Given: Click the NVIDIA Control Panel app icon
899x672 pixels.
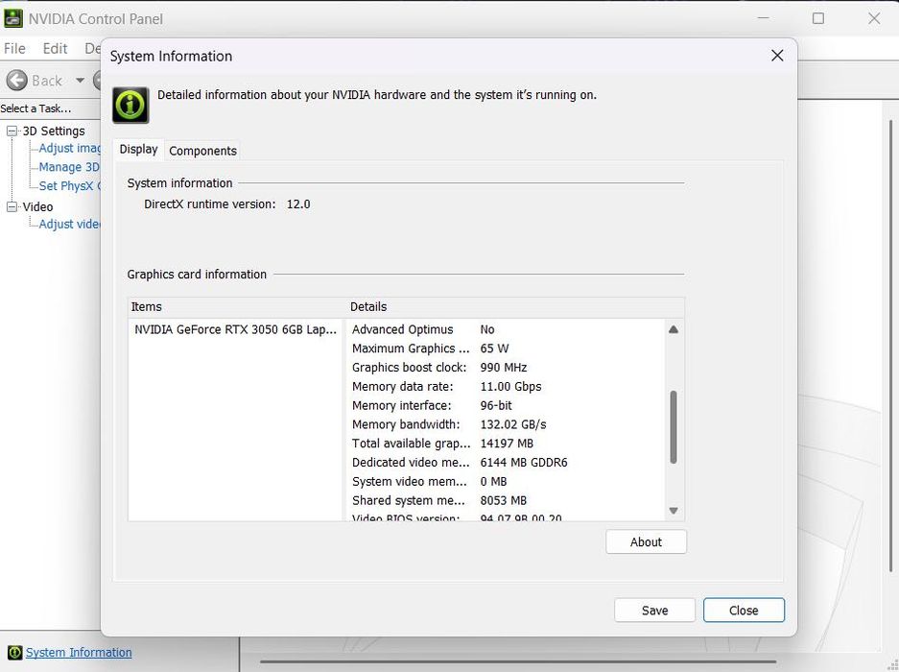Looking at the screenshot, I should 13,18.
